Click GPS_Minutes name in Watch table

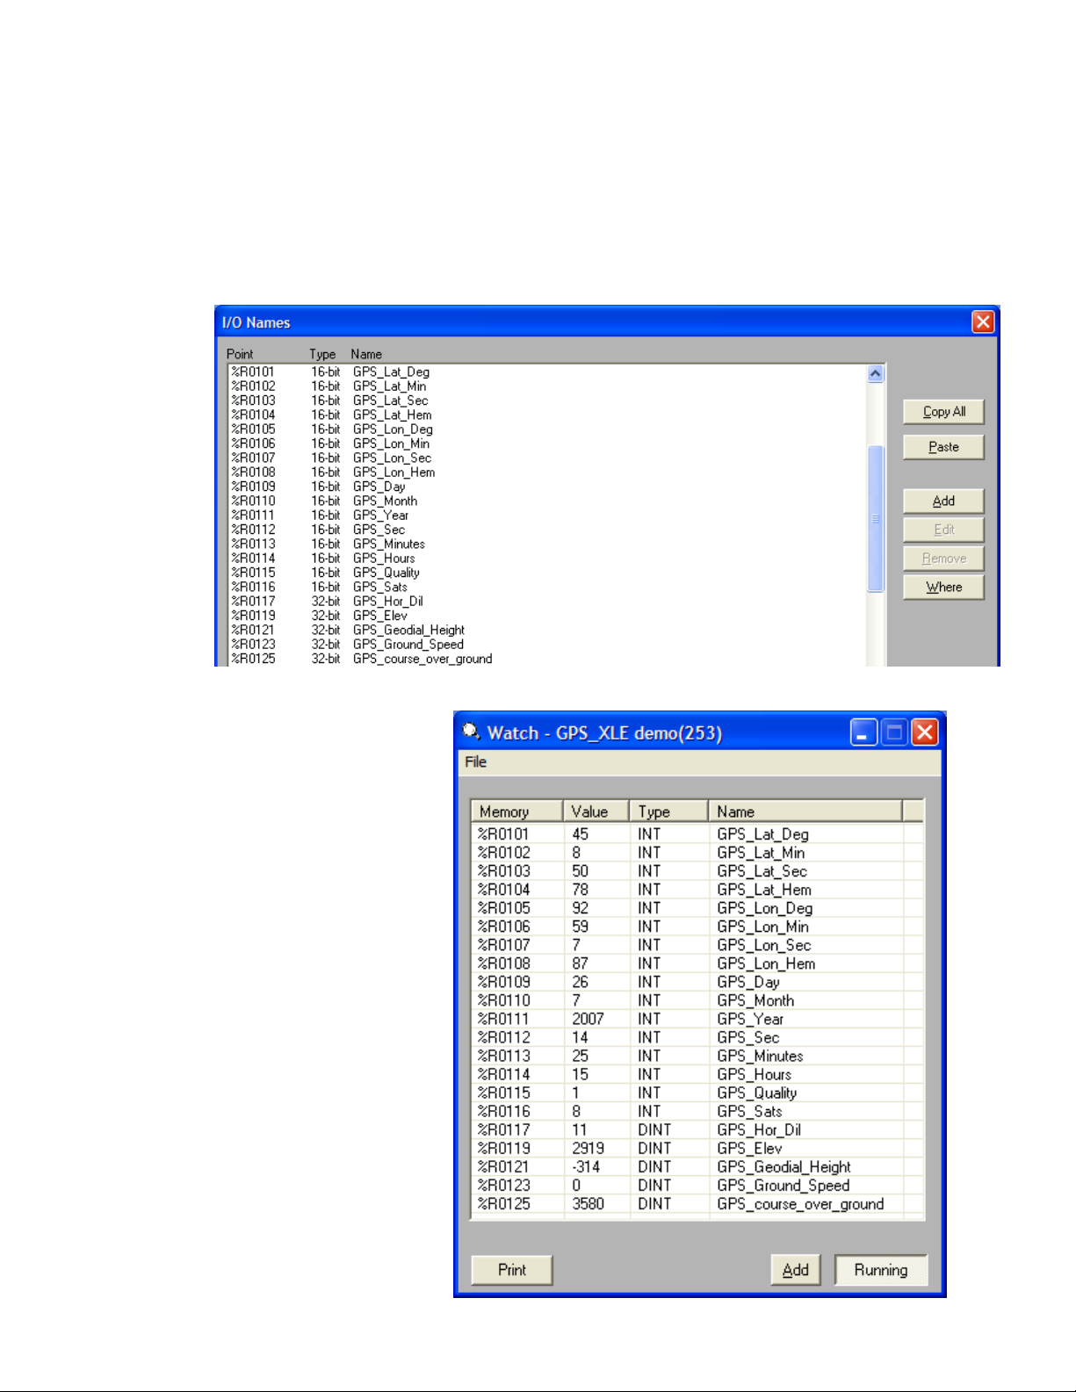[760, 1056]
